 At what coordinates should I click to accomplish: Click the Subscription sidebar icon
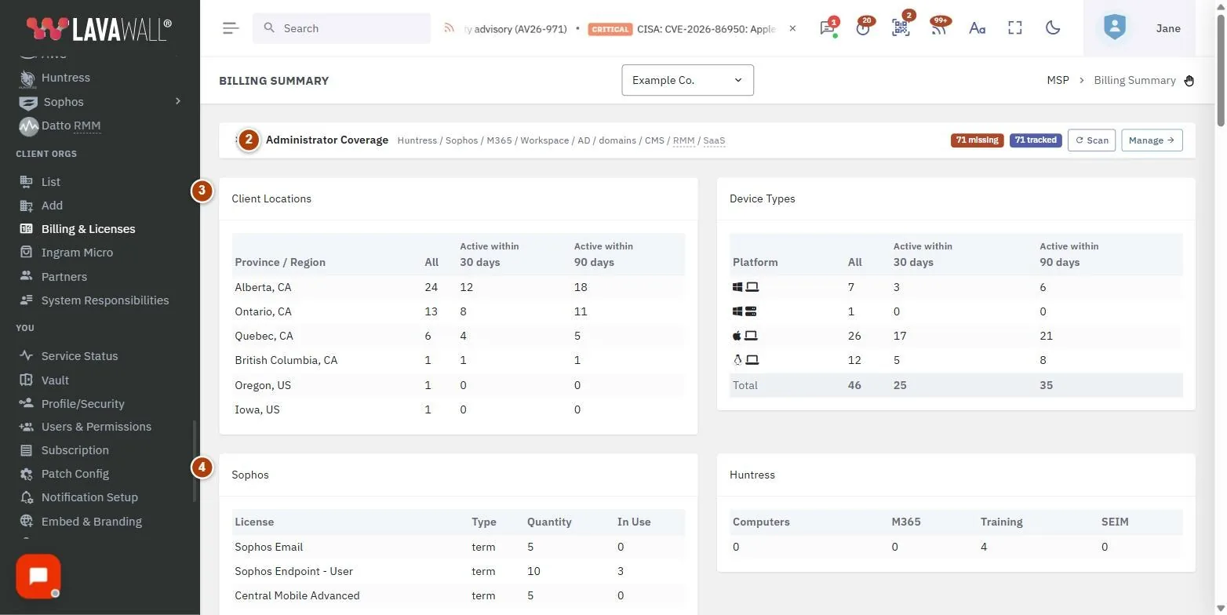click(x=27, y=450)
